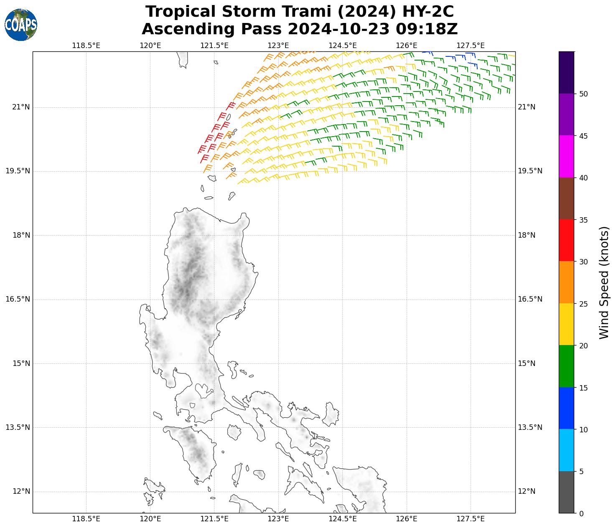Viewport: 616px width, 528px height.
Task: Pick the gray 0–5 knot colorbar band
Action: (566, 492)
